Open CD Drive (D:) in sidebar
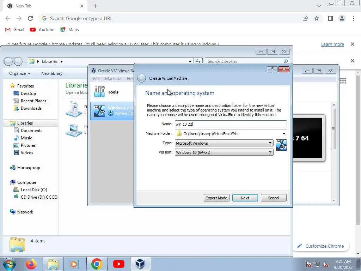The width and height of the screenshot is (361, 271). [x=39, y=197]
